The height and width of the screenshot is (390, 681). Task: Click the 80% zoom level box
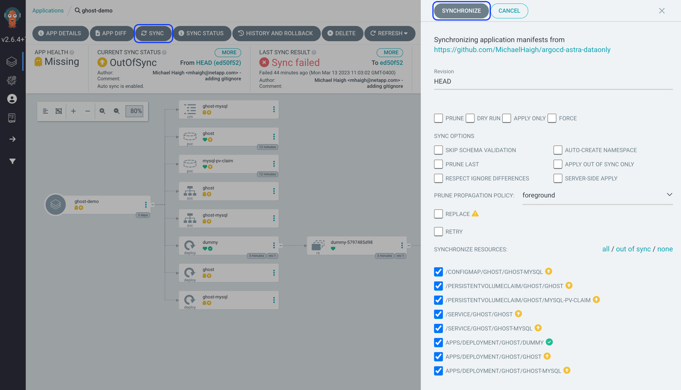134,111
